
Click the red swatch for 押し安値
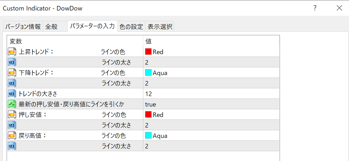click(149, 115)
